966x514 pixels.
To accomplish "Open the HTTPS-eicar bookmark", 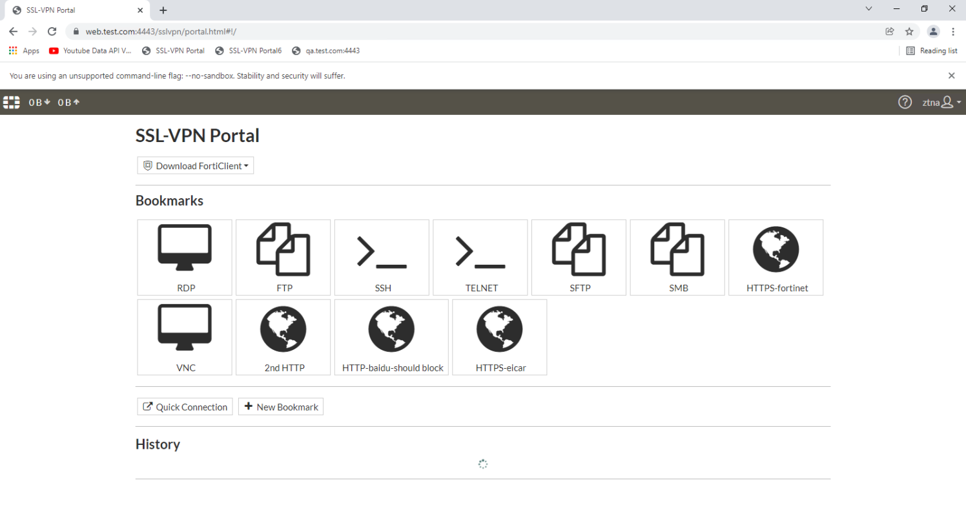I will click(499, 337).
